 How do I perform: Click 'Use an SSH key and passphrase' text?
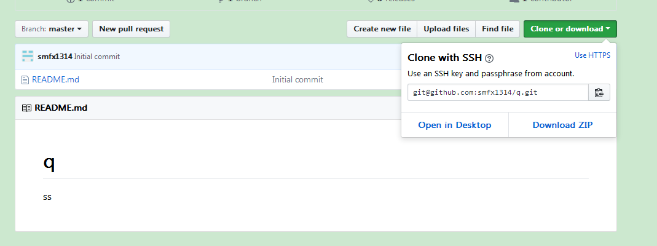click(x=490, y=74)
